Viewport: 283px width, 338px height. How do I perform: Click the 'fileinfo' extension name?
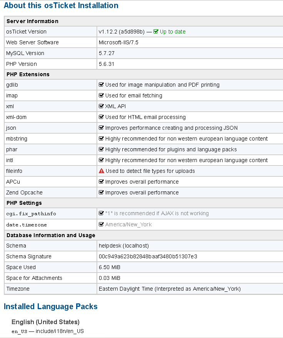point(14,171)
